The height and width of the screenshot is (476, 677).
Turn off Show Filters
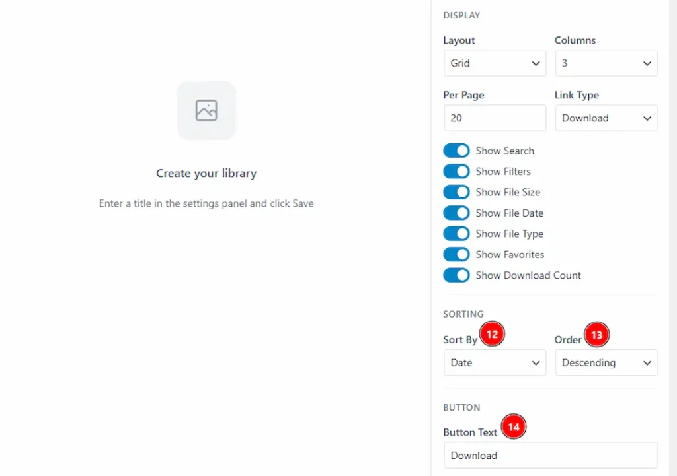456,171
